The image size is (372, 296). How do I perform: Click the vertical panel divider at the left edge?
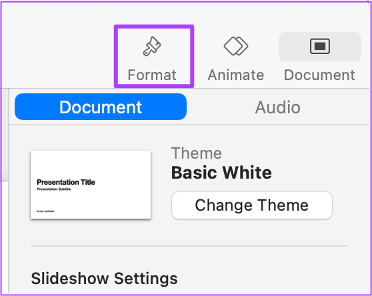(9, 191)
